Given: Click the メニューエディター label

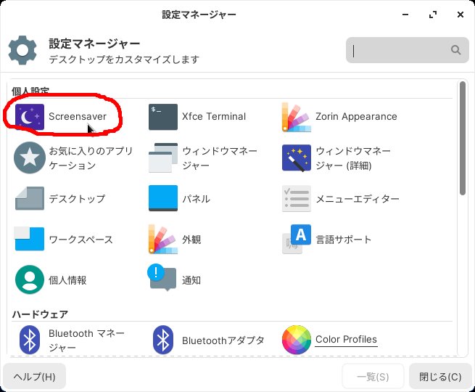Looking at the screenshot, I should click(x=358, y=199).
